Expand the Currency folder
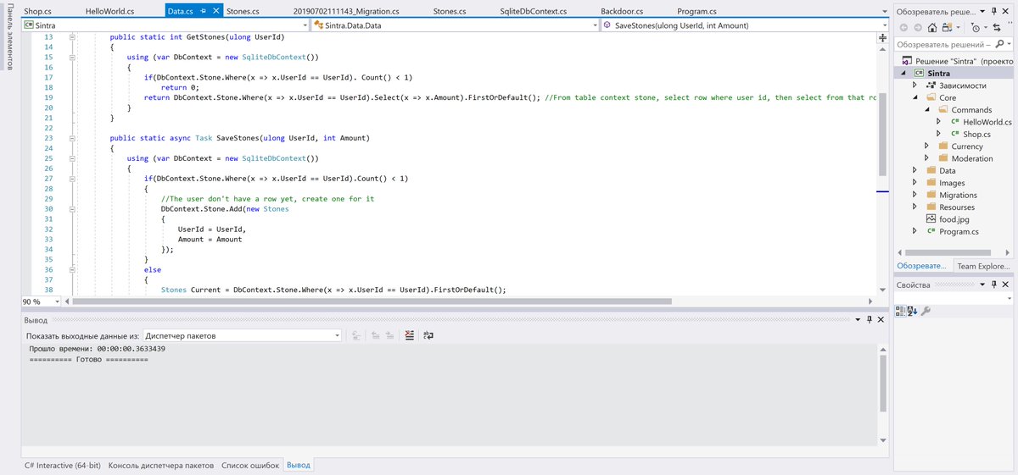This screenshot has width=1018, height=475. click(927, 146)
